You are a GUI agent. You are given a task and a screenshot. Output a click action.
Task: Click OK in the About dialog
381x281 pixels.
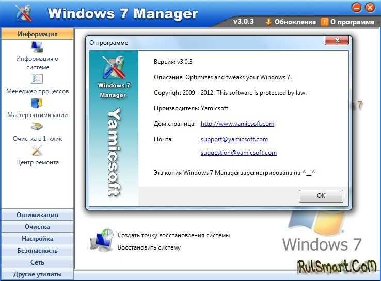[x=321, y=196]
